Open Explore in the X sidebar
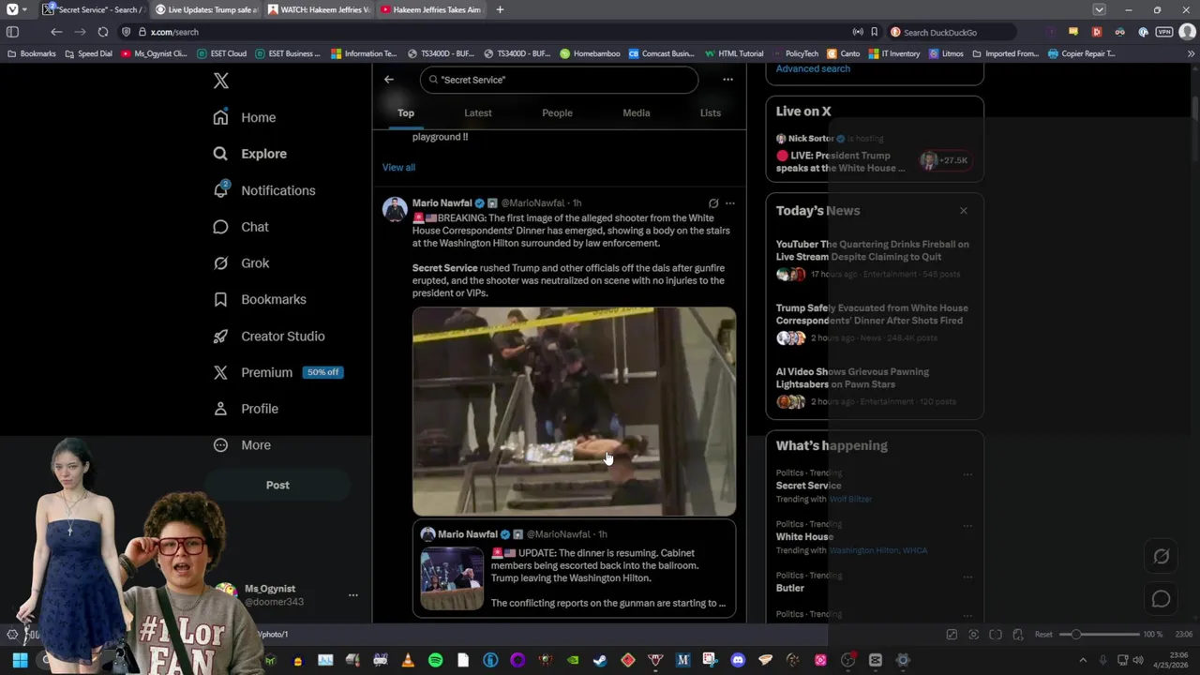Screen dimensions: 1200x675 click(249, 154)
